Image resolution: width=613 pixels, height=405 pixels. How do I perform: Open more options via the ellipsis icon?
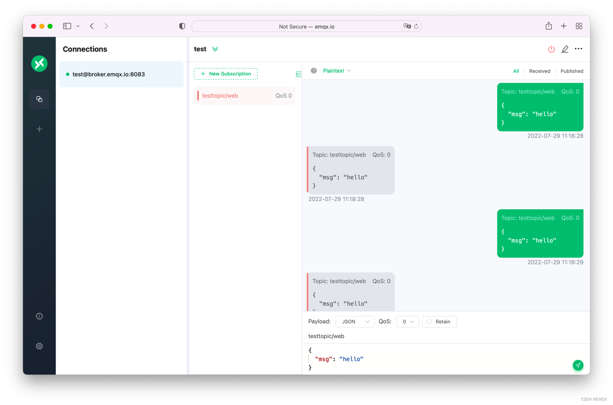[578, 49]
